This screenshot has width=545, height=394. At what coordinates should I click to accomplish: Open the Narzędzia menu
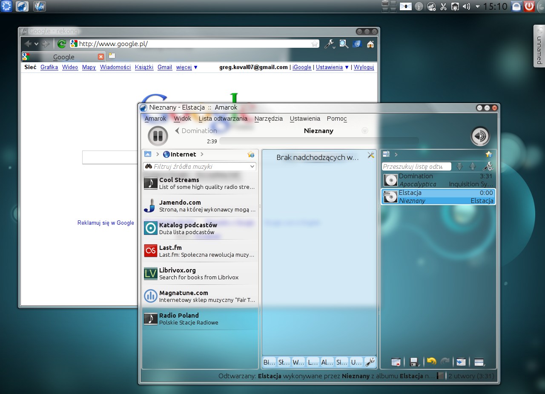(x=269, y=119)
